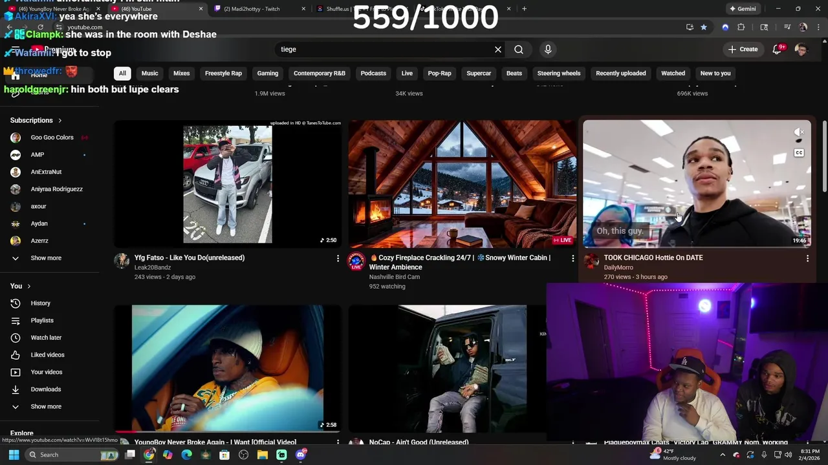Open YouTube notifications bell

[x=778, y=49]
